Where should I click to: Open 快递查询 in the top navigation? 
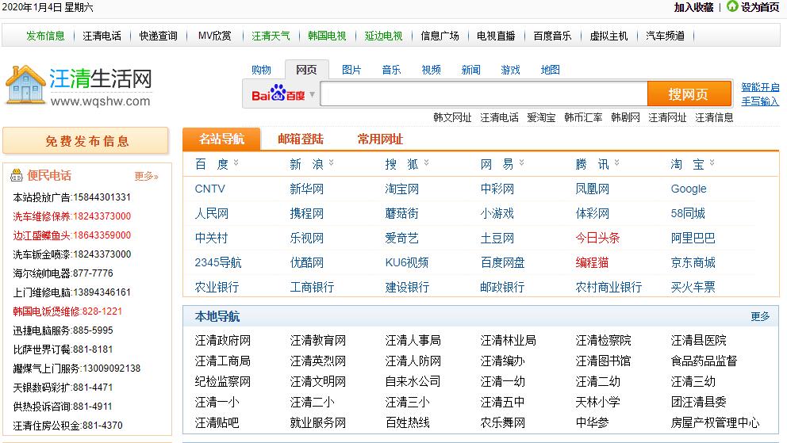coord(158,36)
